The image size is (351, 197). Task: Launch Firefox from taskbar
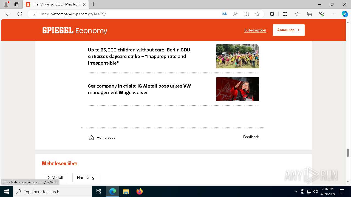[x=140, y=192]
